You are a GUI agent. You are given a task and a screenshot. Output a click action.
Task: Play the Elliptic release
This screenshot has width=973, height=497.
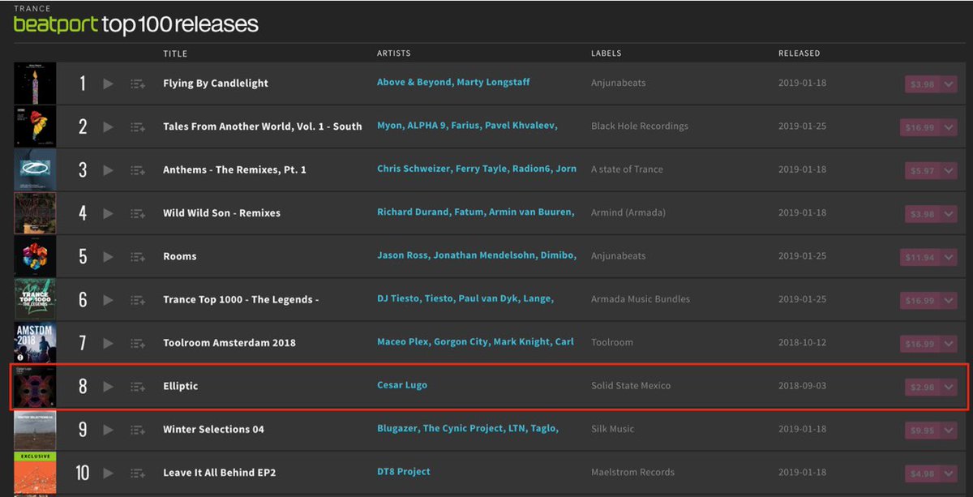109,386
